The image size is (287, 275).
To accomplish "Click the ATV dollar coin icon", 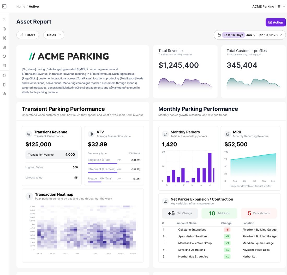I will [91, 134].
